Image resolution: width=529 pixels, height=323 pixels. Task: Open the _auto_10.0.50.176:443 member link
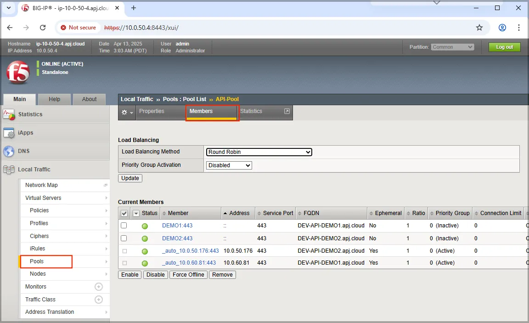tap(190, 251)
